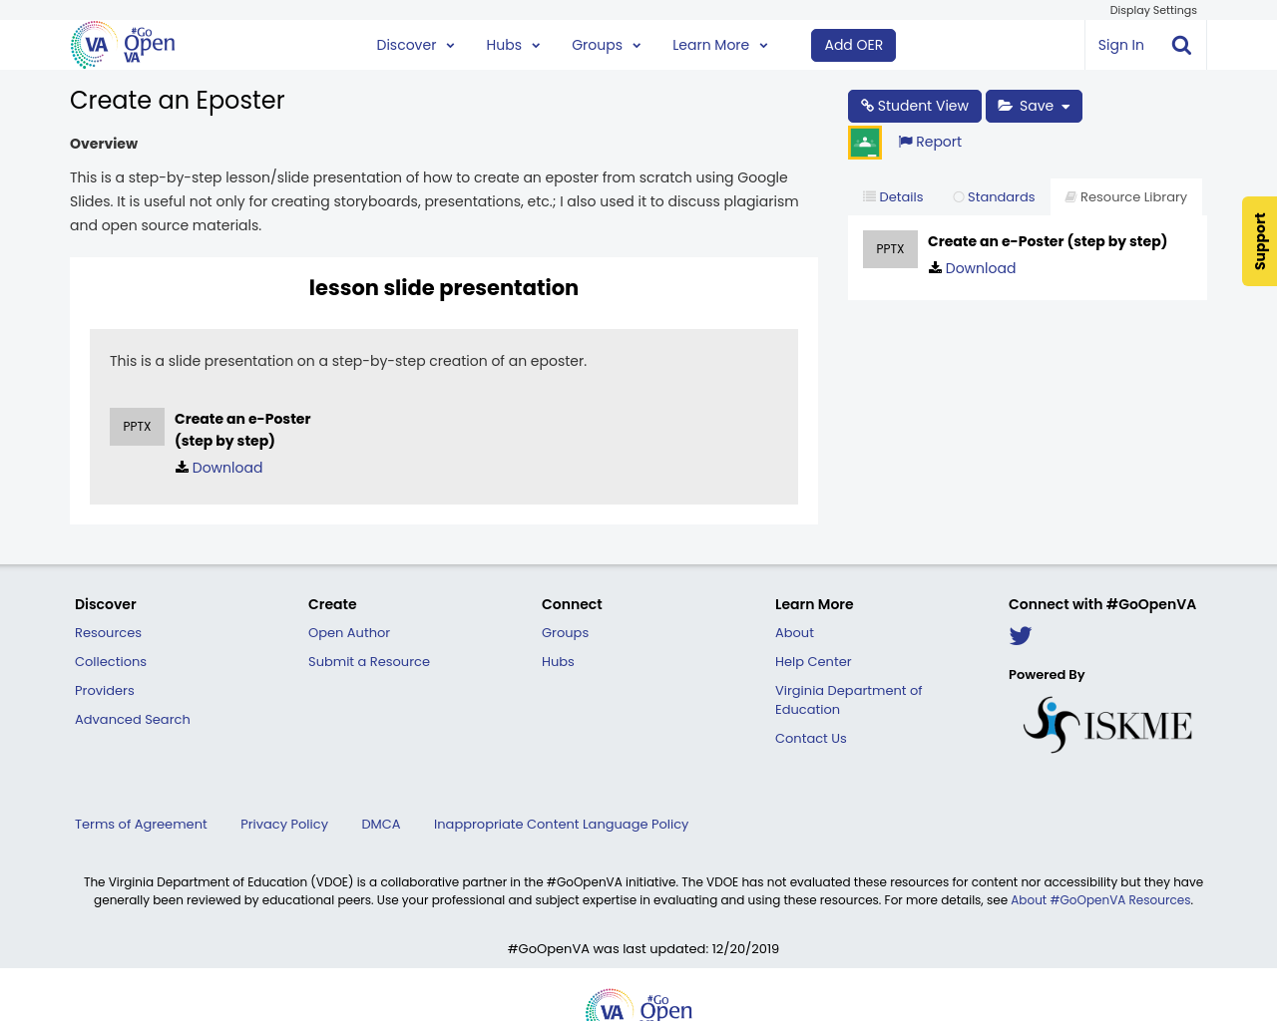Open Student View
1277x1021 pixels.
click(915, 106)
